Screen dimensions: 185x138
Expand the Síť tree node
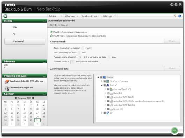point(102,113)
